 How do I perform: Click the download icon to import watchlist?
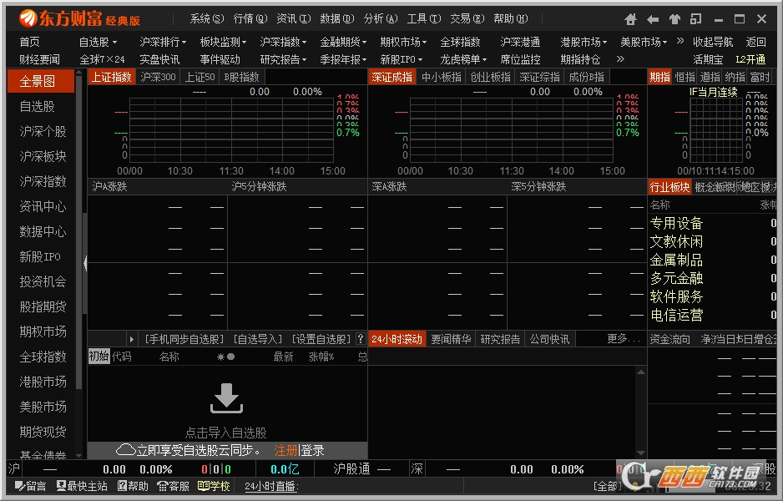pyautogui.click(x=227, y=398)
